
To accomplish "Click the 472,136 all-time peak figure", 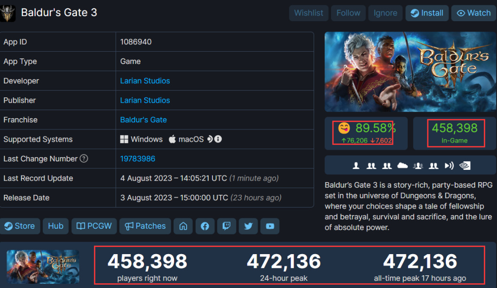I will (420, 262).
